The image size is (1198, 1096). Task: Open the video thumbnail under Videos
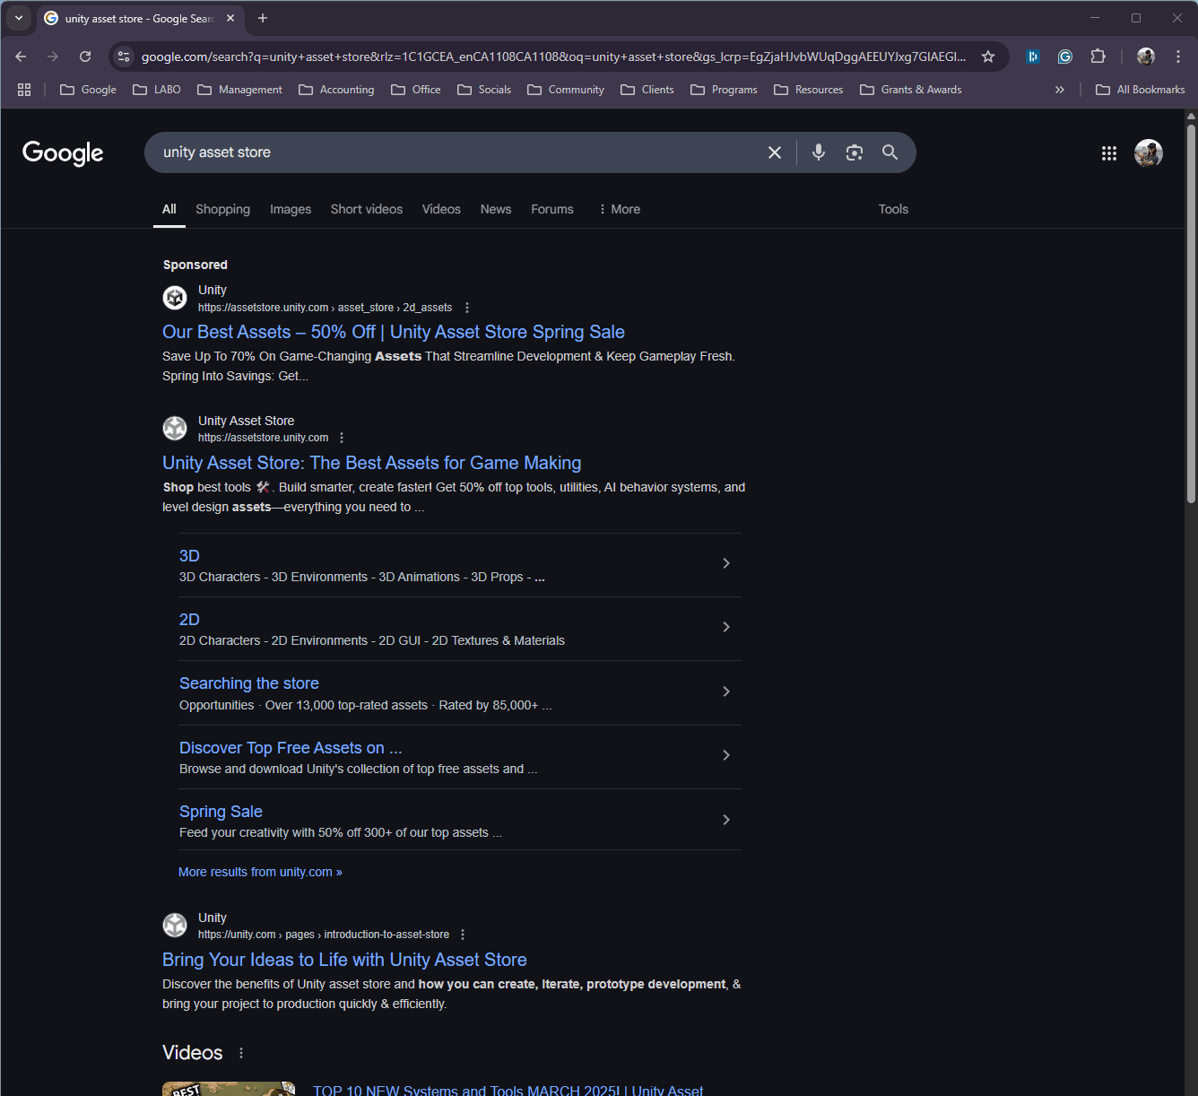[x=229, y=1089]
